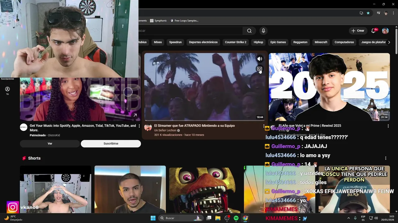Viewport: 398px width, 223px height.
Task: Select the Reggaeton category chip
Action: pyautogui.click(x=300, y=42)
